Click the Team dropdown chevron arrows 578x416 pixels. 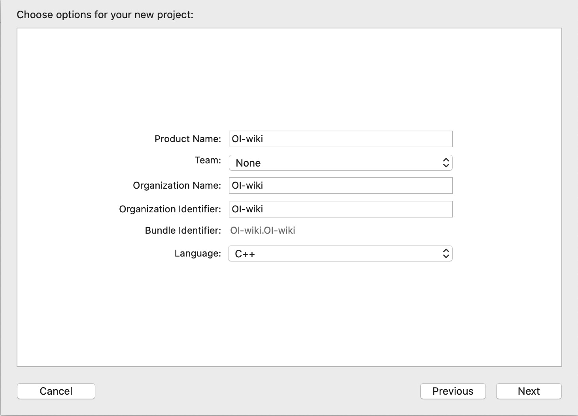click(x=446, y=163)
